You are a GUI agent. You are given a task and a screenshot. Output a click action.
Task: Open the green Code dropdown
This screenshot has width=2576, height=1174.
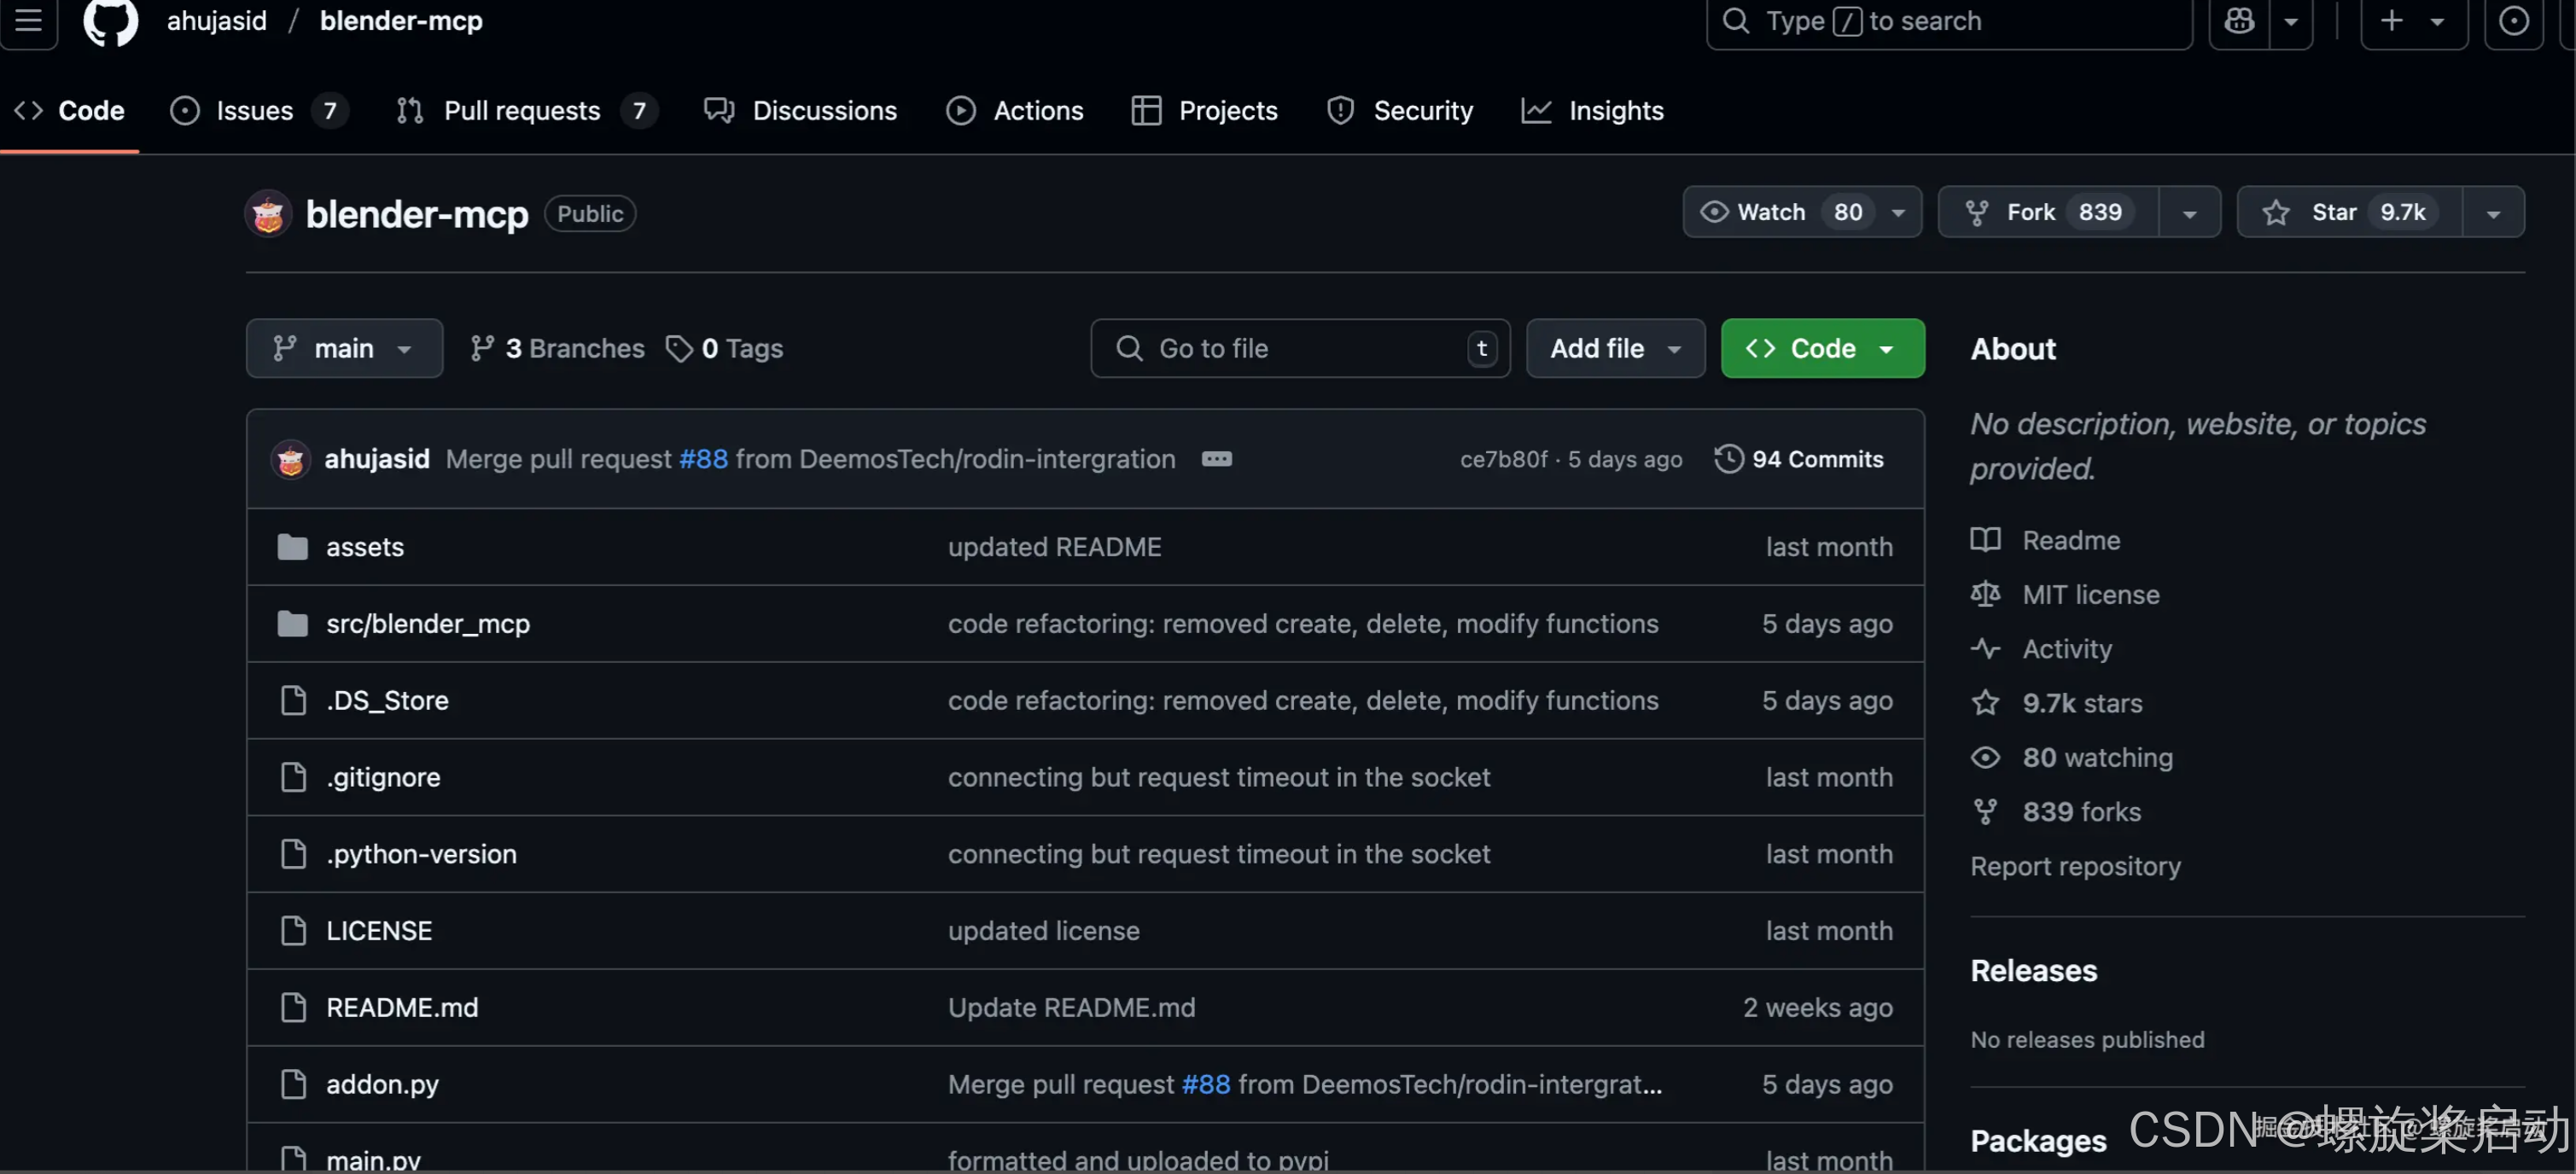pyautogui.click(x=1821, y=348)
